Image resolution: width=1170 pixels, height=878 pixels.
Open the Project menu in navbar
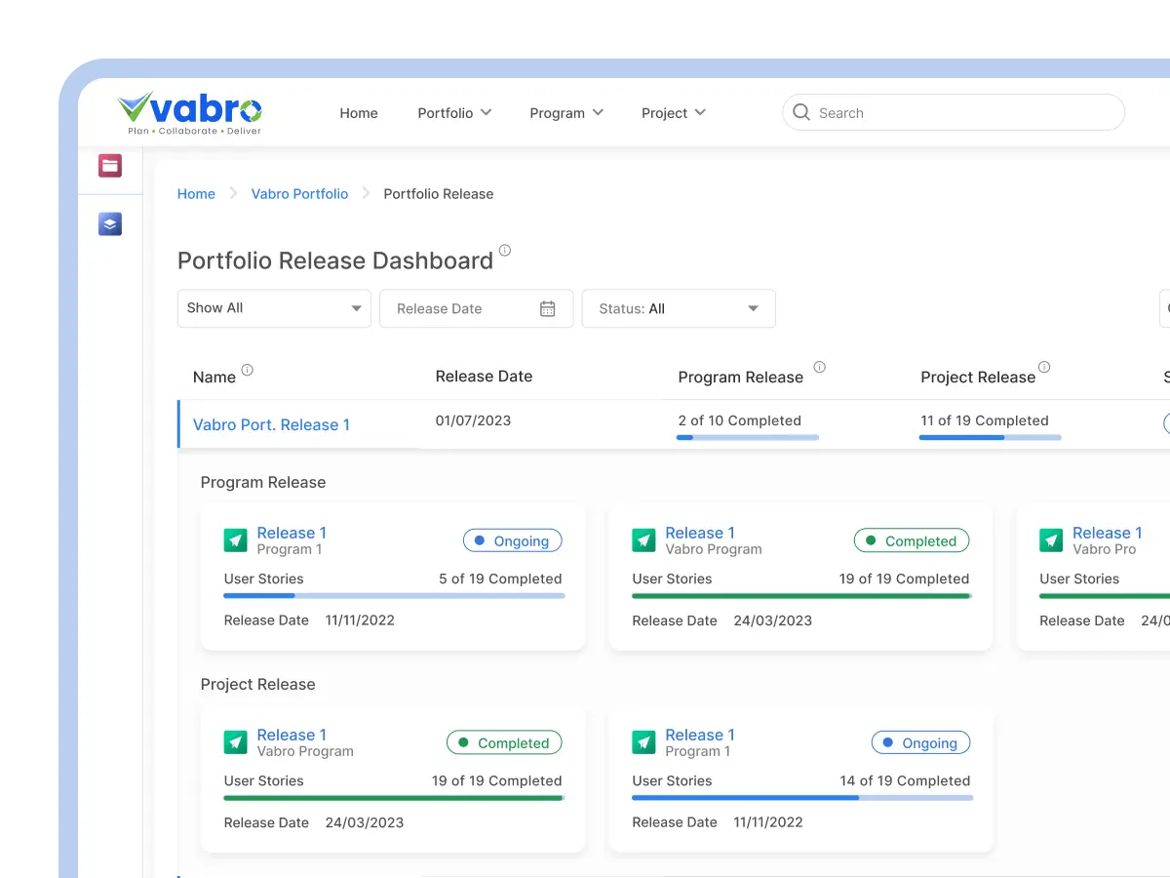tap(673, 113)
